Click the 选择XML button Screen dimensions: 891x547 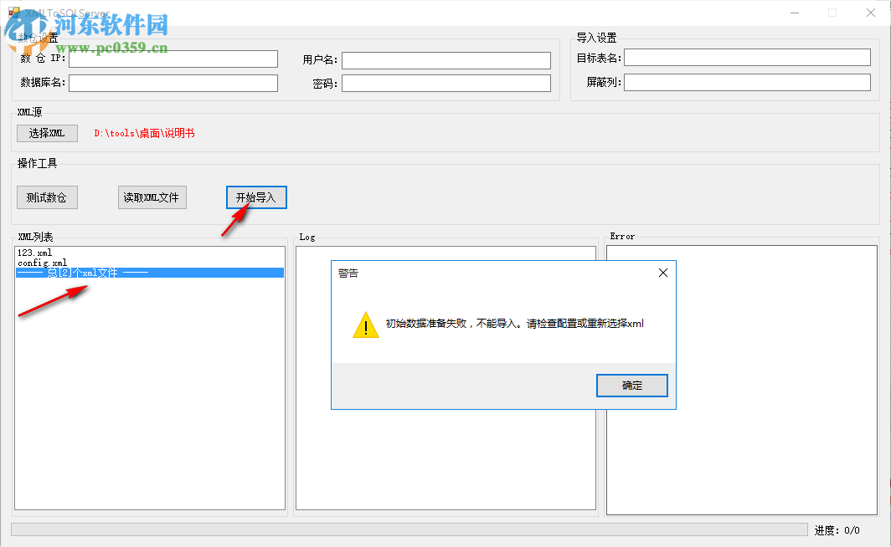47,133
